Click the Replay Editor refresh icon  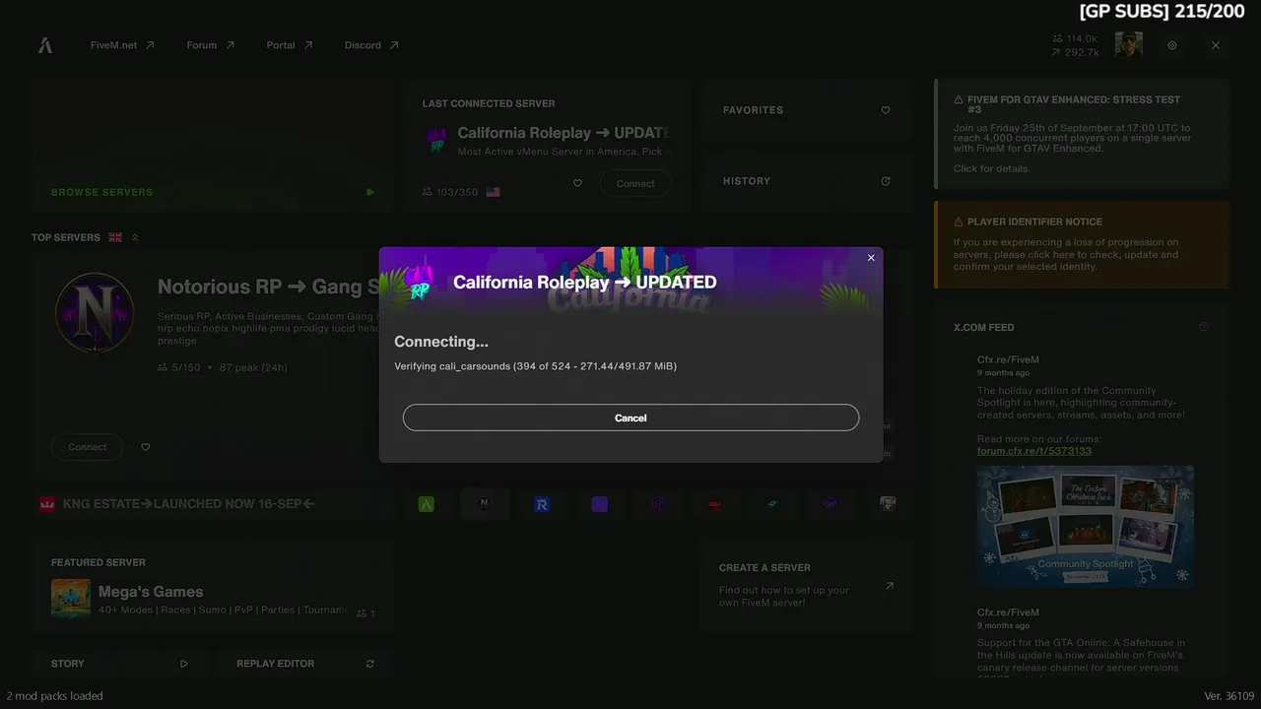coord(370,664)
